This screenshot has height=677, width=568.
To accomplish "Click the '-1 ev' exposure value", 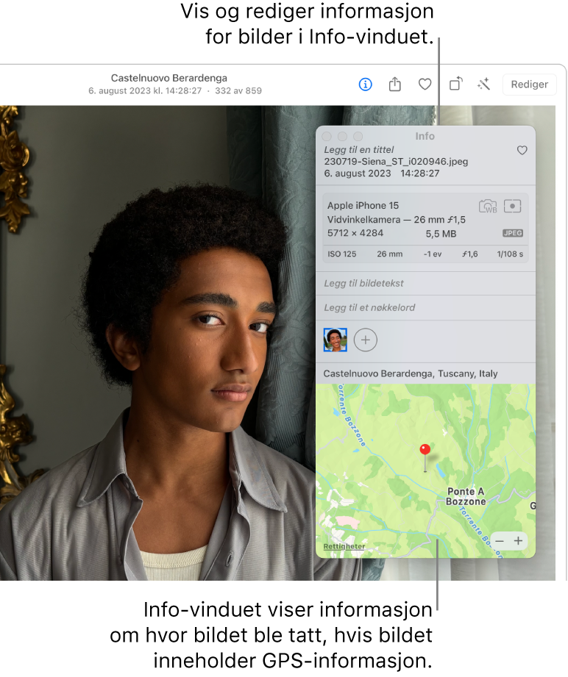I will click(433, 254).
